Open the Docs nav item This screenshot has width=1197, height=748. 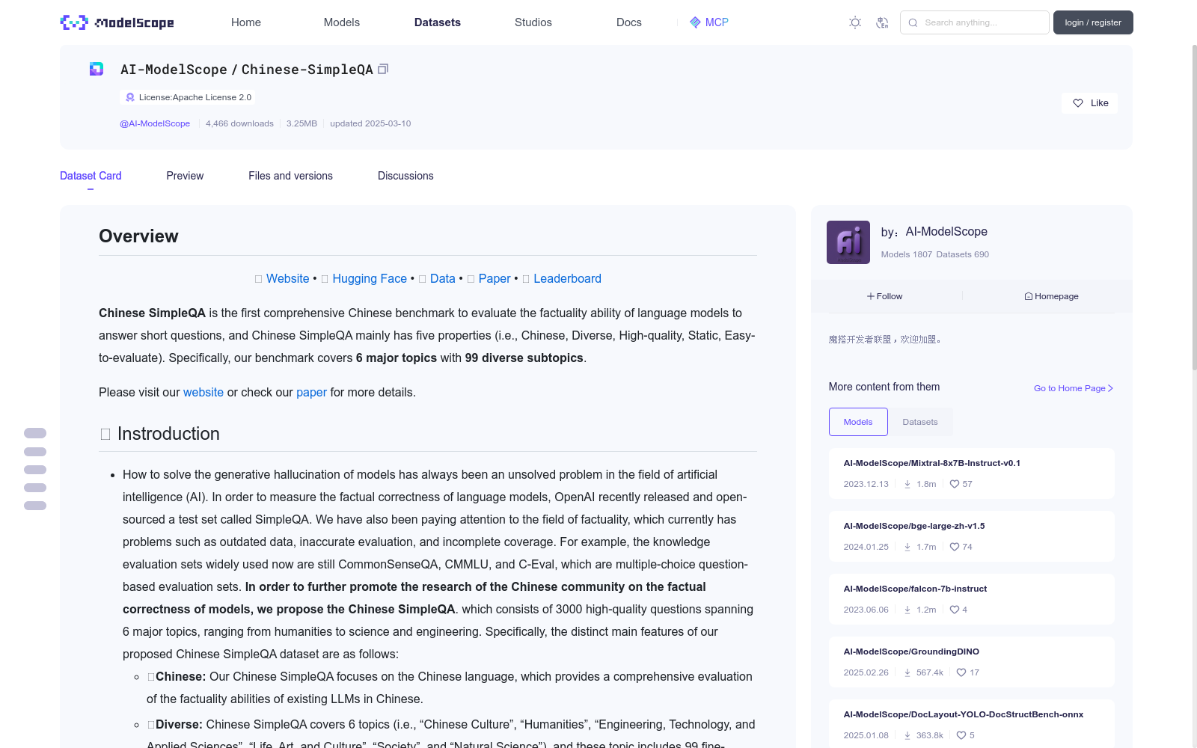629,22
